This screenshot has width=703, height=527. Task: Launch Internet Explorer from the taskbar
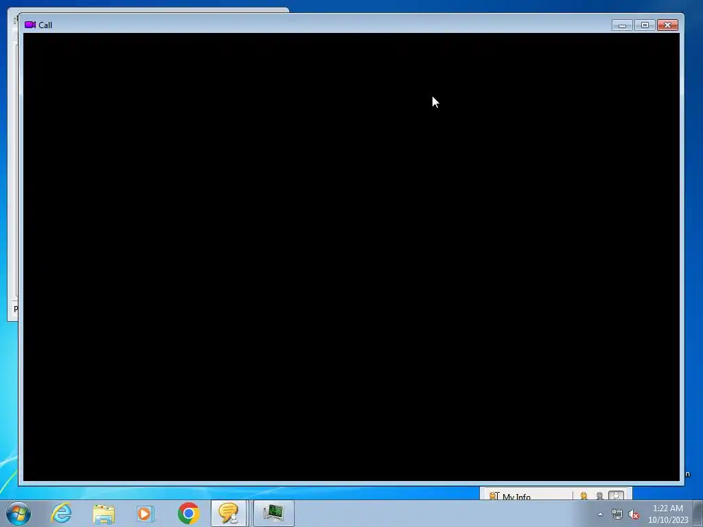coord(61,513)
